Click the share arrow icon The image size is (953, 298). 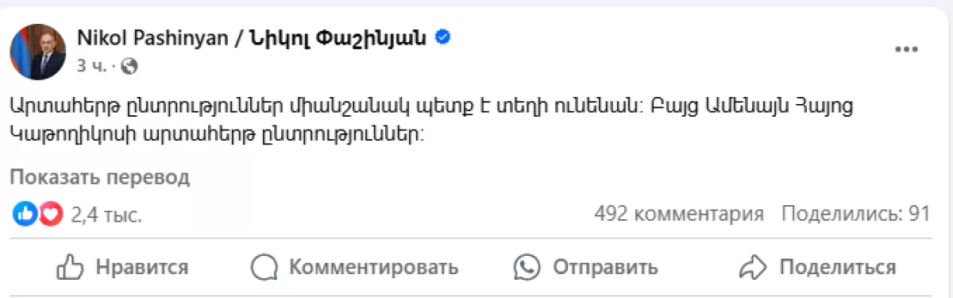751,267
